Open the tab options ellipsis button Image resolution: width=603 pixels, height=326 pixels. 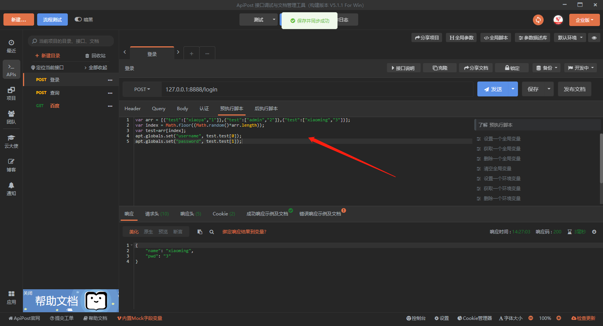click(x=207, y=54)
